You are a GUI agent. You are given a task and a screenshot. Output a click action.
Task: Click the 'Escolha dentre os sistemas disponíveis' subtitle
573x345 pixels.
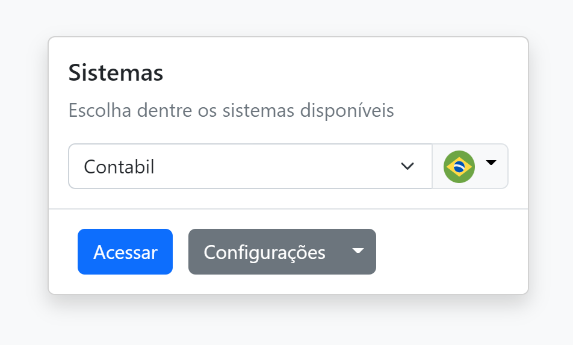pos(231,111)
